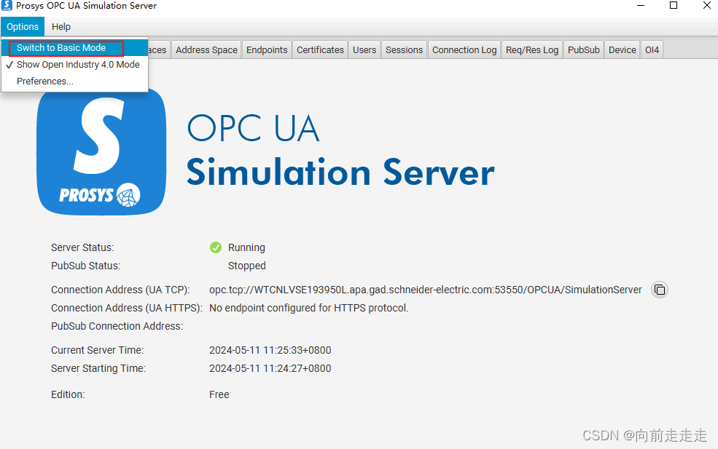
Task: Open the Help menu
Action: click(61, 26)
